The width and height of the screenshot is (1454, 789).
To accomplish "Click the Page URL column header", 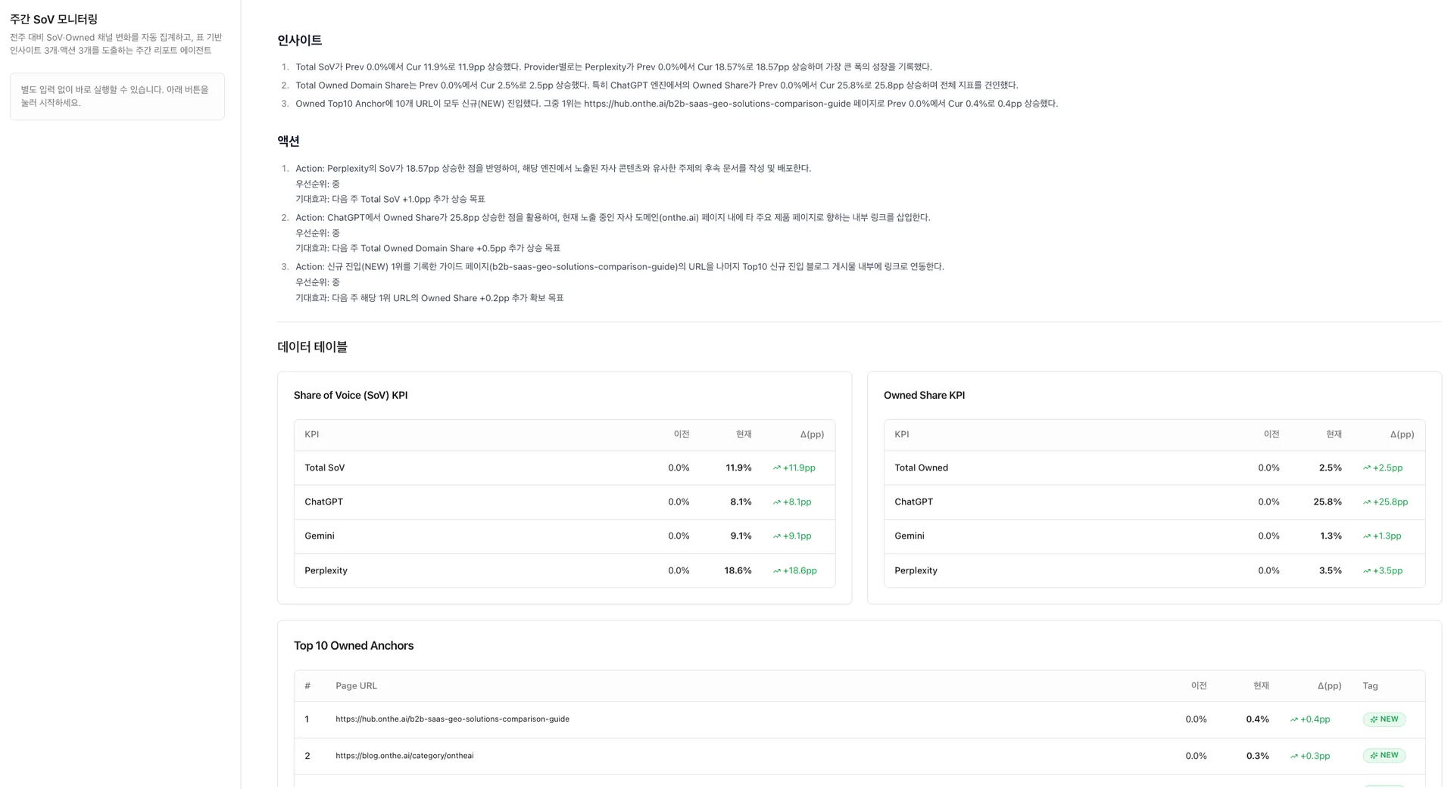I will pos(356,686).
